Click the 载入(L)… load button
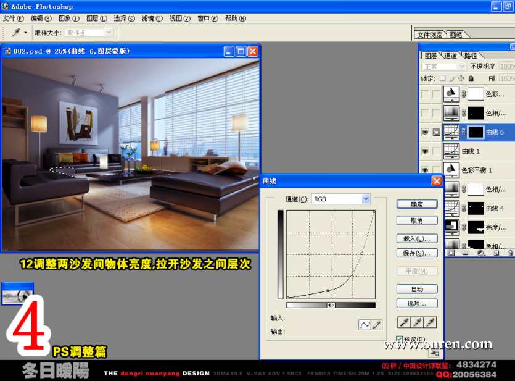This screenshot has width=515, height=381. tap(417, 238)
